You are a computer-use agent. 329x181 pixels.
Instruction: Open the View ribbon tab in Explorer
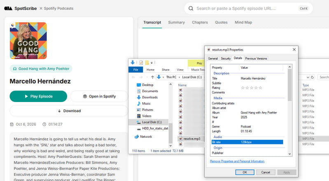(x=180, y=70)
